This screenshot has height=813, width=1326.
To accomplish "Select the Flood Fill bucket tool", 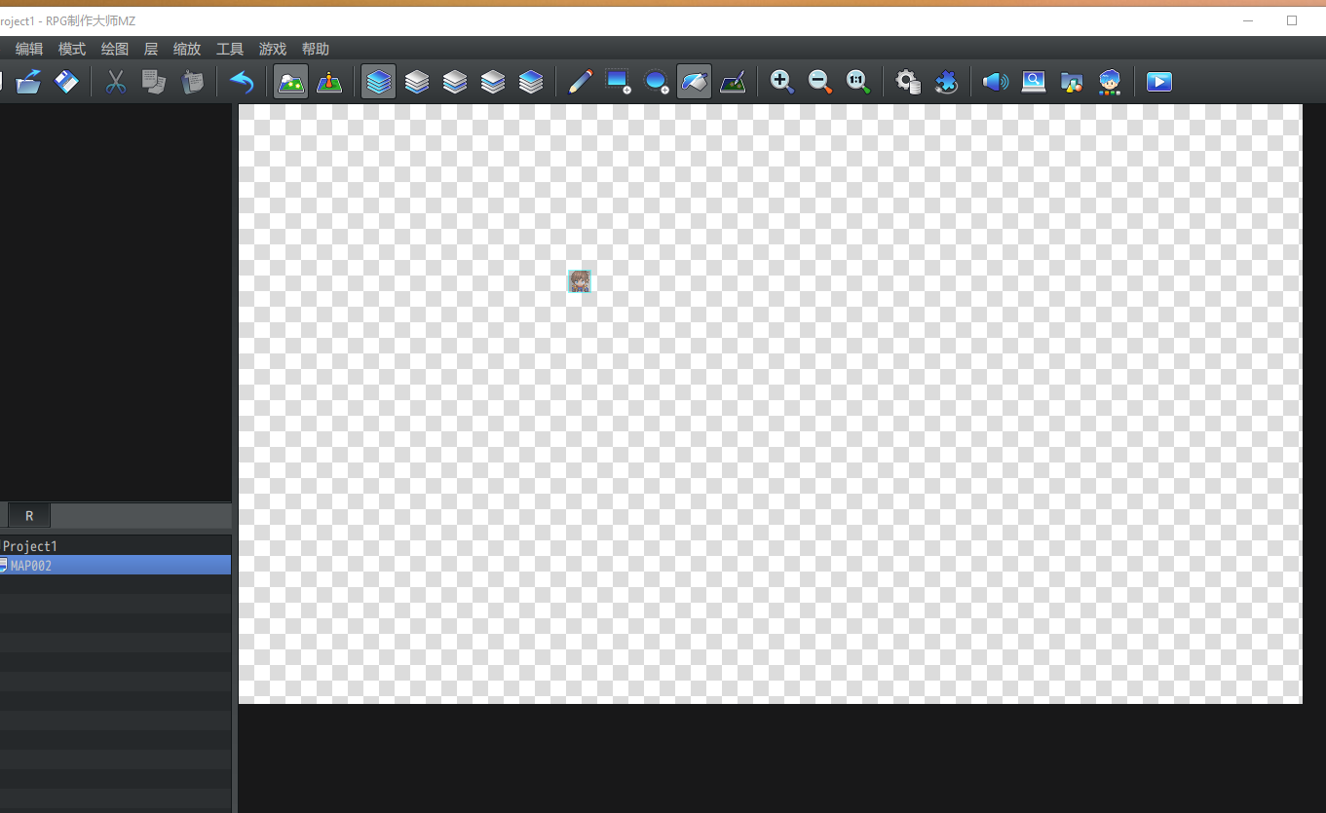I will 694,82.
